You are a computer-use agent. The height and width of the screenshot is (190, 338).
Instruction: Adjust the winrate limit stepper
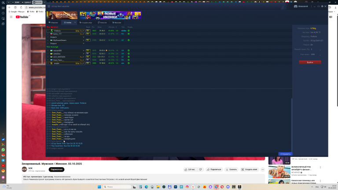320,50
